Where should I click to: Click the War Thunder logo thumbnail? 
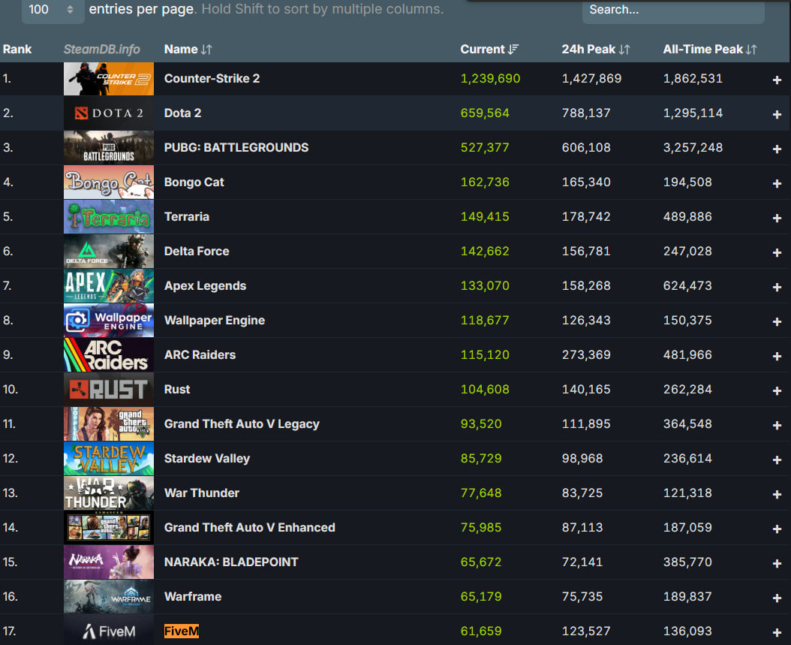[109, 493]
